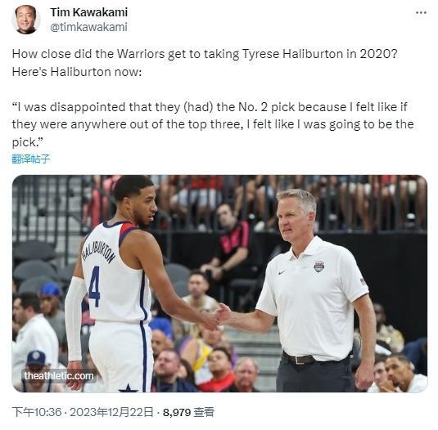Click the number 4 on the jersey

pyautogui.click(x=94, y=286)
